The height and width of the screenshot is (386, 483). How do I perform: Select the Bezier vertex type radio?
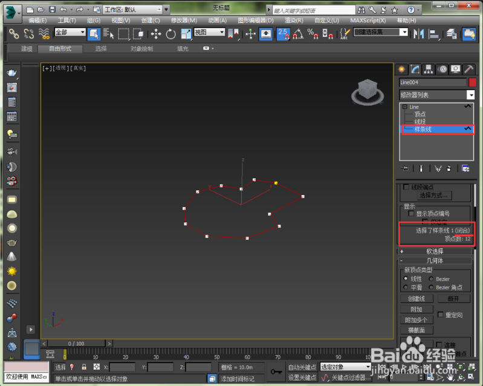pos(431,278)
